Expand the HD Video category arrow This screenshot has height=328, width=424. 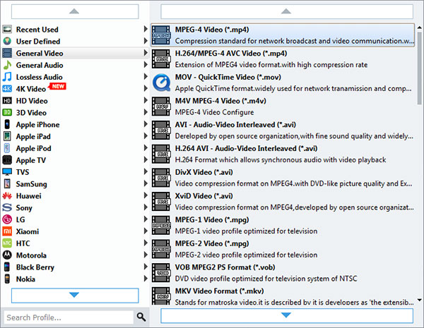(146, 101)
